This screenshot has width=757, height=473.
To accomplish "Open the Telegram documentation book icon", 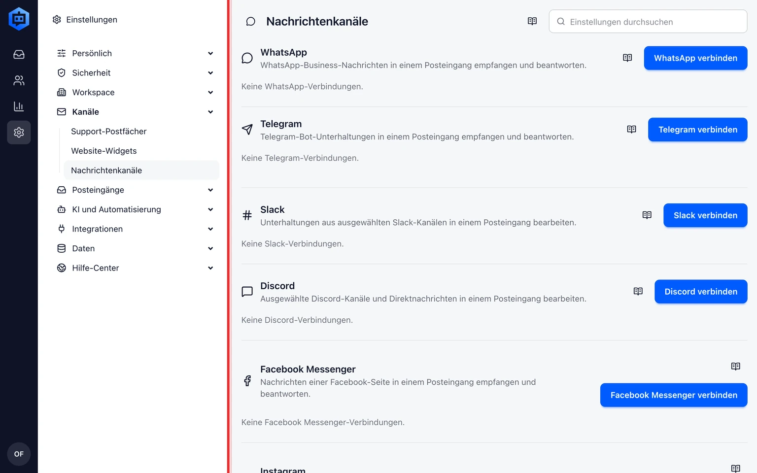I will tap(632, 129).
